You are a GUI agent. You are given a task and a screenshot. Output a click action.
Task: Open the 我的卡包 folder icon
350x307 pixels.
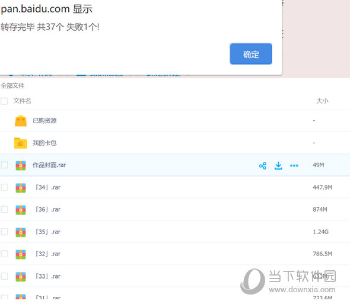click(x=21, y=143)
